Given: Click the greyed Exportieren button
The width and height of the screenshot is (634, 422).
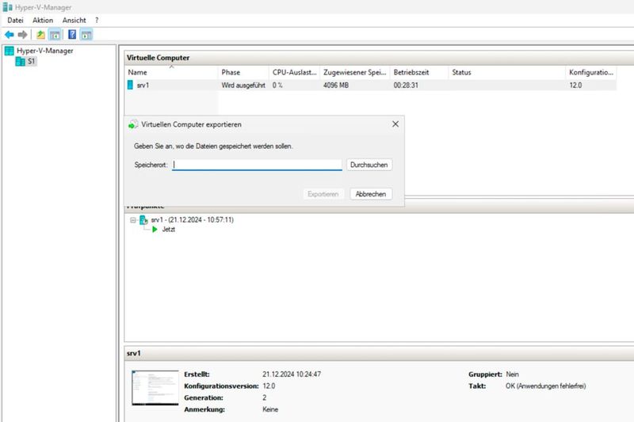Looking at the screenshot, I should coord(323,194).
